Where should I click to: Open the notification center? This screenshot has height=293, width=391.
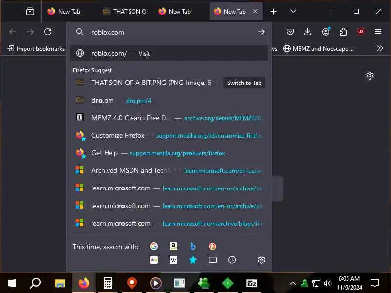[375, 283]
